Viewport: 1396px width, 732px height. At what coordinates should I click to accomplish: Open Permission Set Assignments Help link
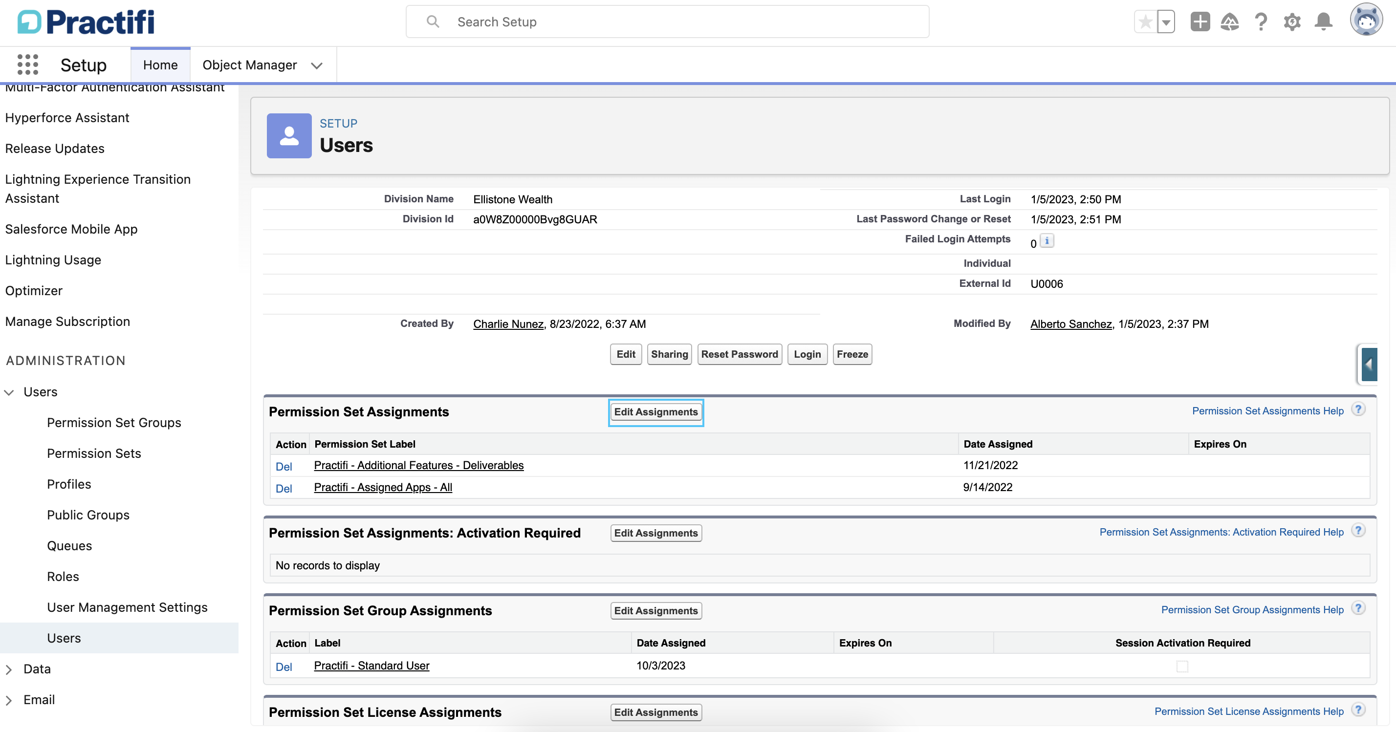click(x=1267, y=410)
